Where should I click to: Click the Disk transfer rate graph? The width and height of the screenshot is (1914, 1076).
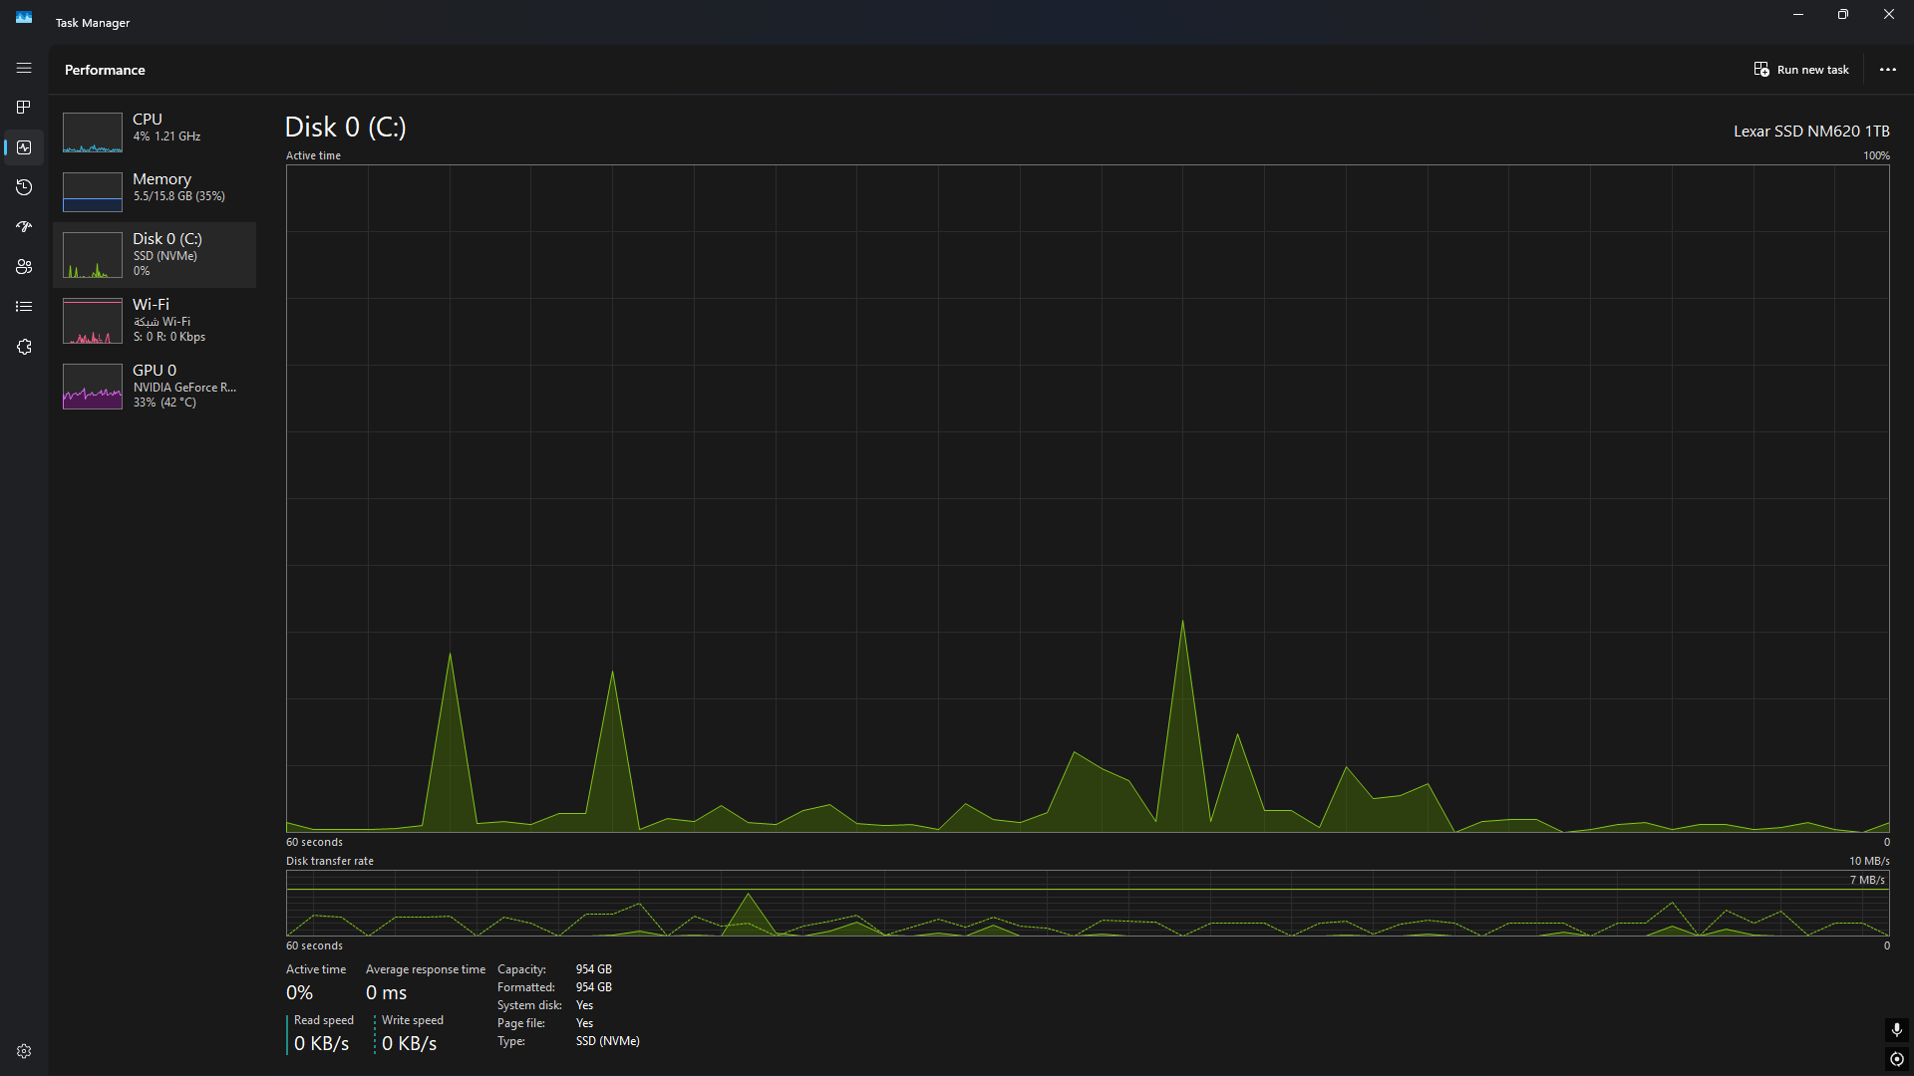pos(1088,903)
